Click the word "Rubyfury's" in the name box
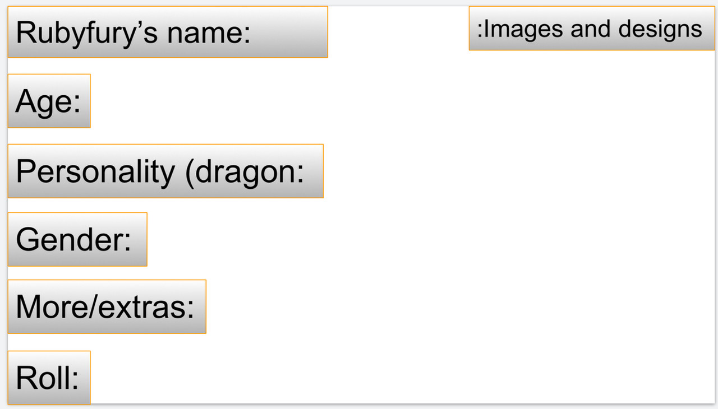The height and width of the screenshot is (409, 718). click(87, 34)
